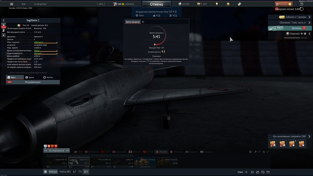Open Исследования research button

56,151
